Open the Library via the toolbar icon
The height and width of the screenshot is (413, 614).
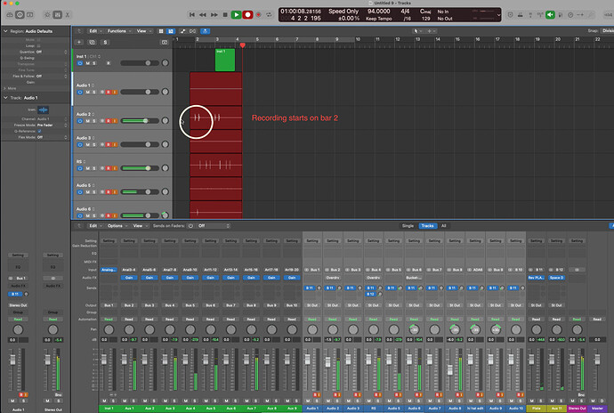[x=10, y=14]
